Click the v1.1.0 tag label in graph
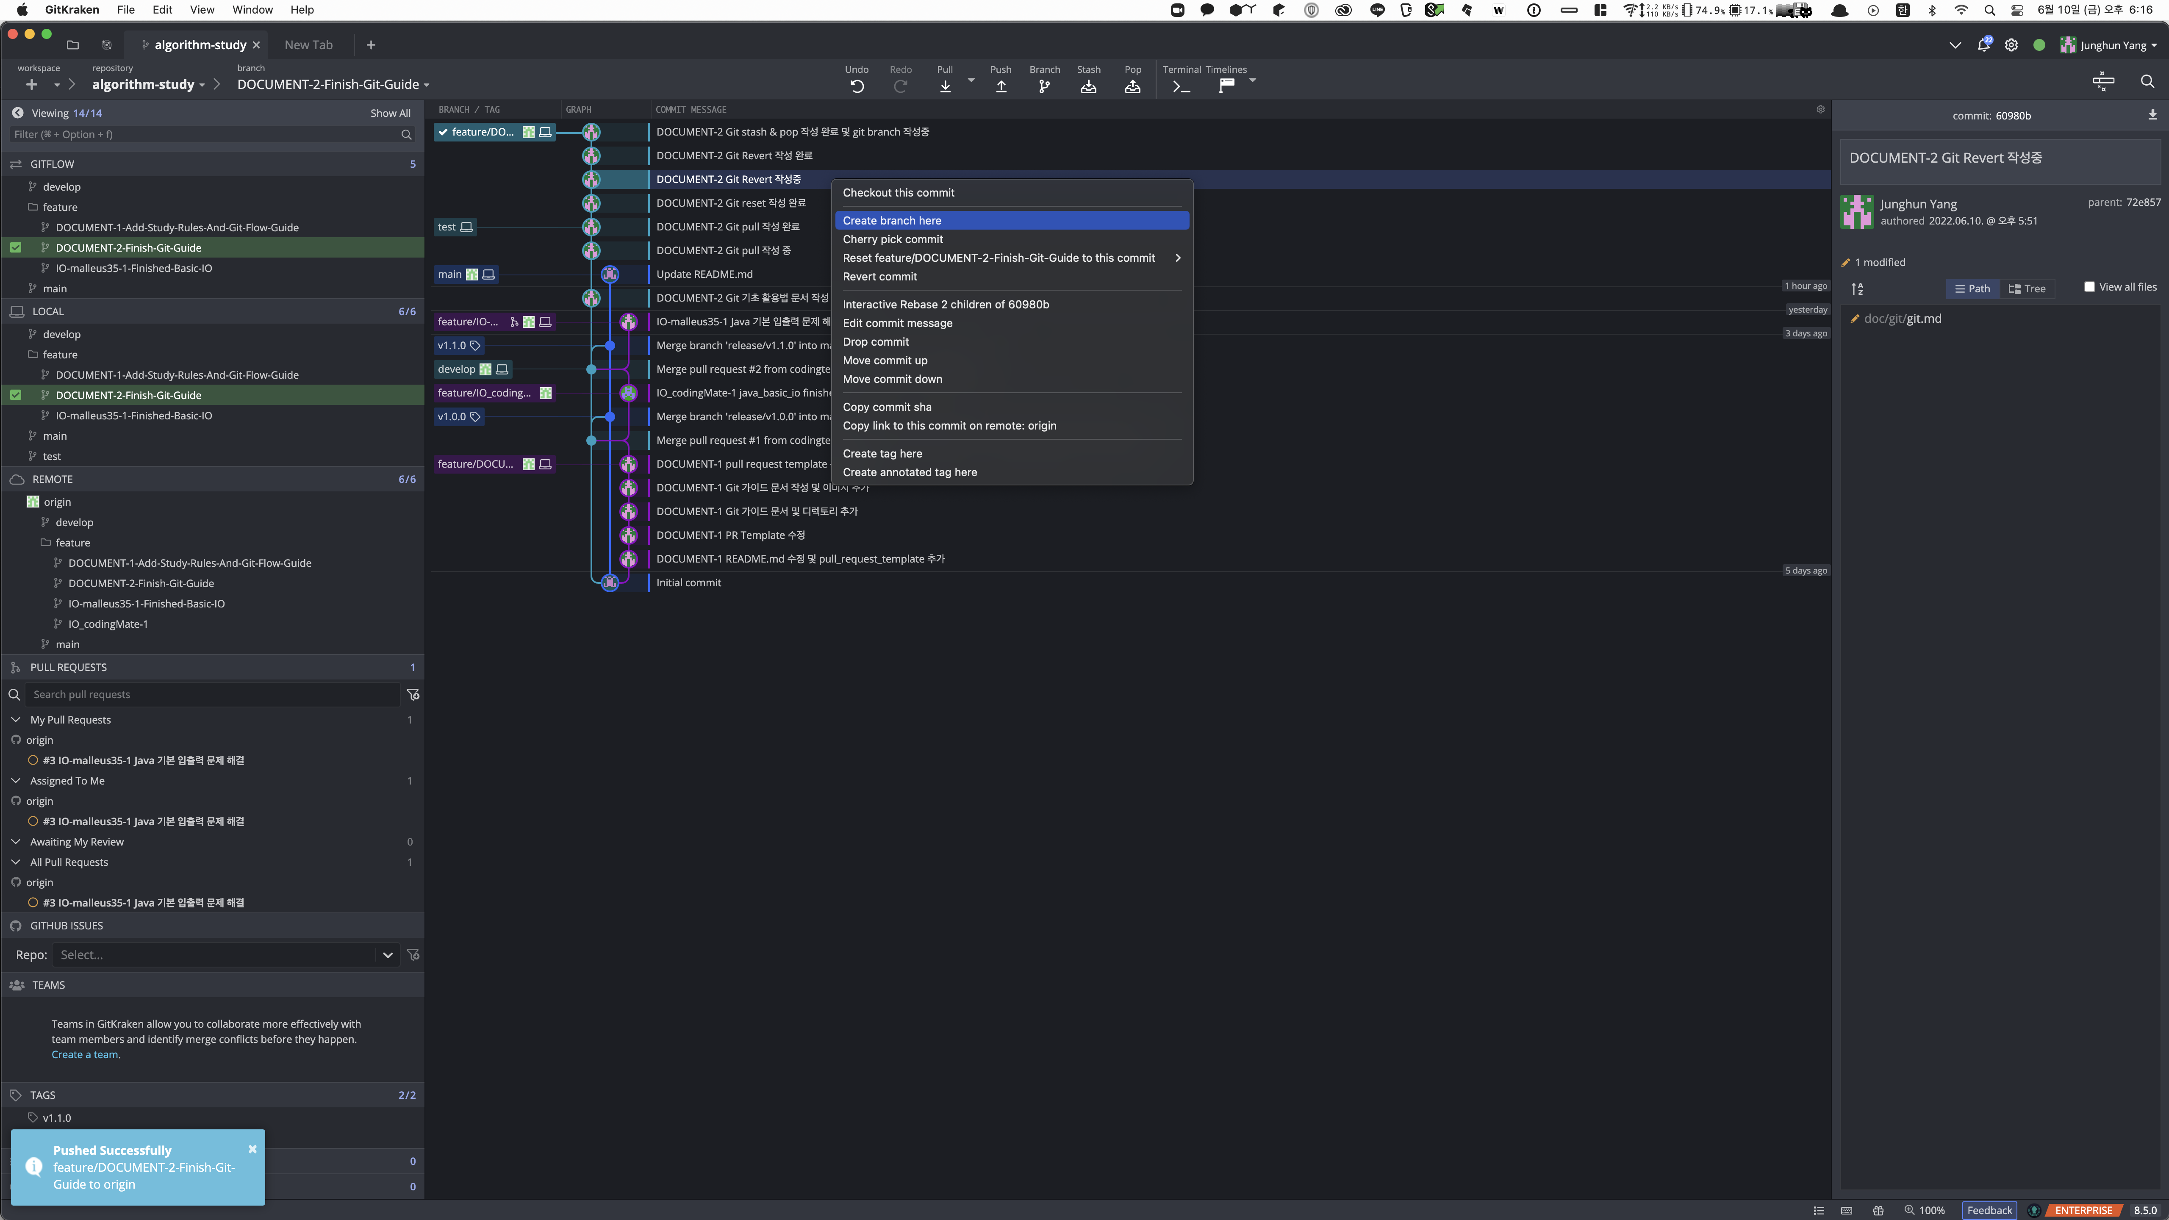The width and height of the screenshot is (2169, 1220). (x=458, y=345)
